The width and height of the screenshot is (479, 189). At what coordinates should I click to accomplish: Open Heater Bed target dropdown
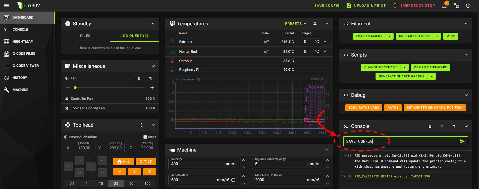(x=325, y=52)
